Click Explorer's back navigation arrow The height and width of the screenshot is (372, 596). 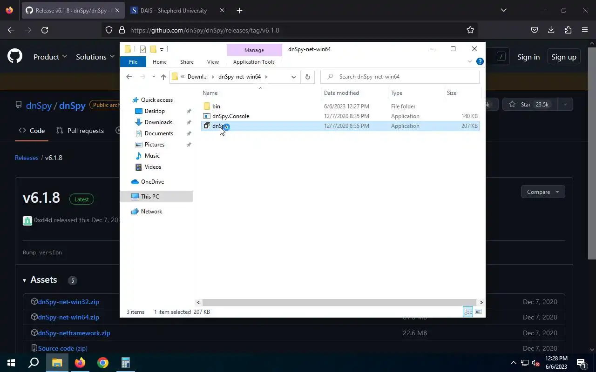click(129, 77)
